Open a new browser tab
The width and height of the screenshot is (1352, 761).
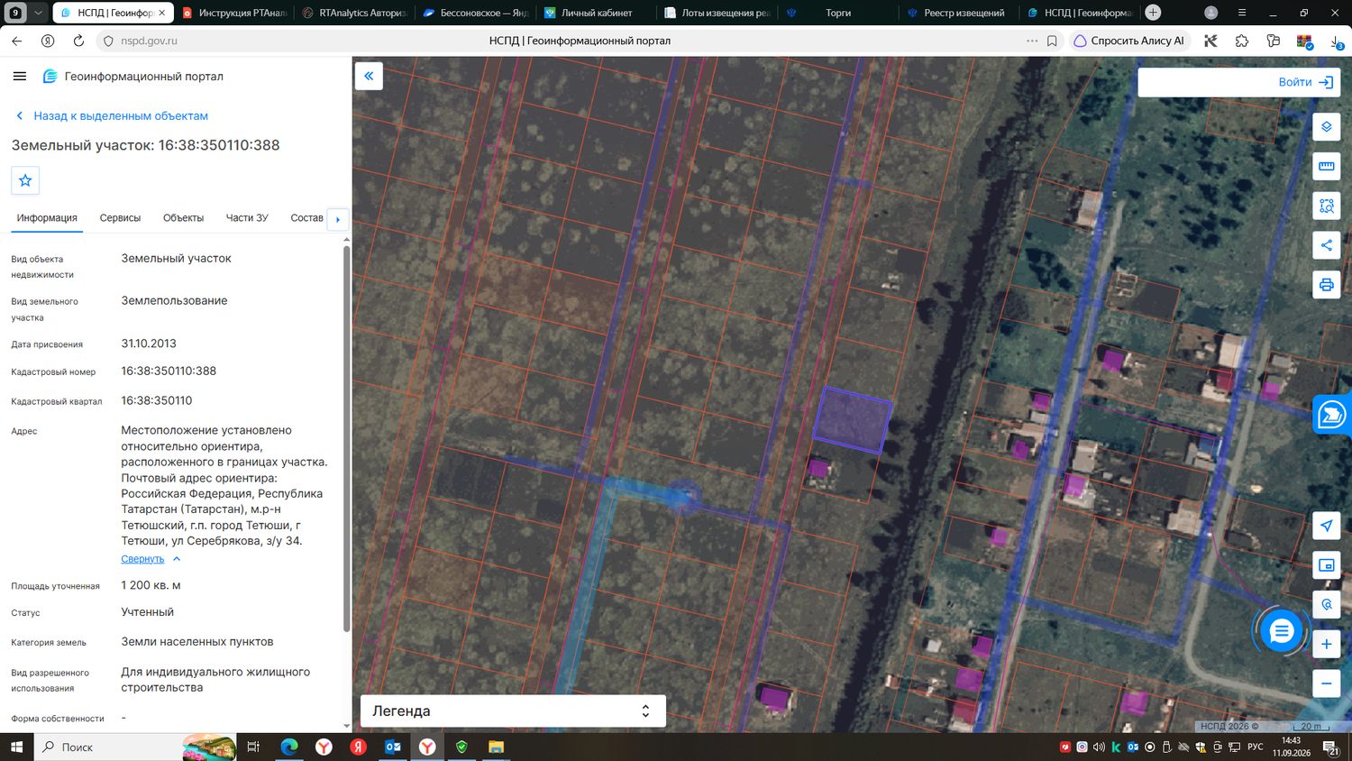pyautogui.click(x=1153, y=13)
